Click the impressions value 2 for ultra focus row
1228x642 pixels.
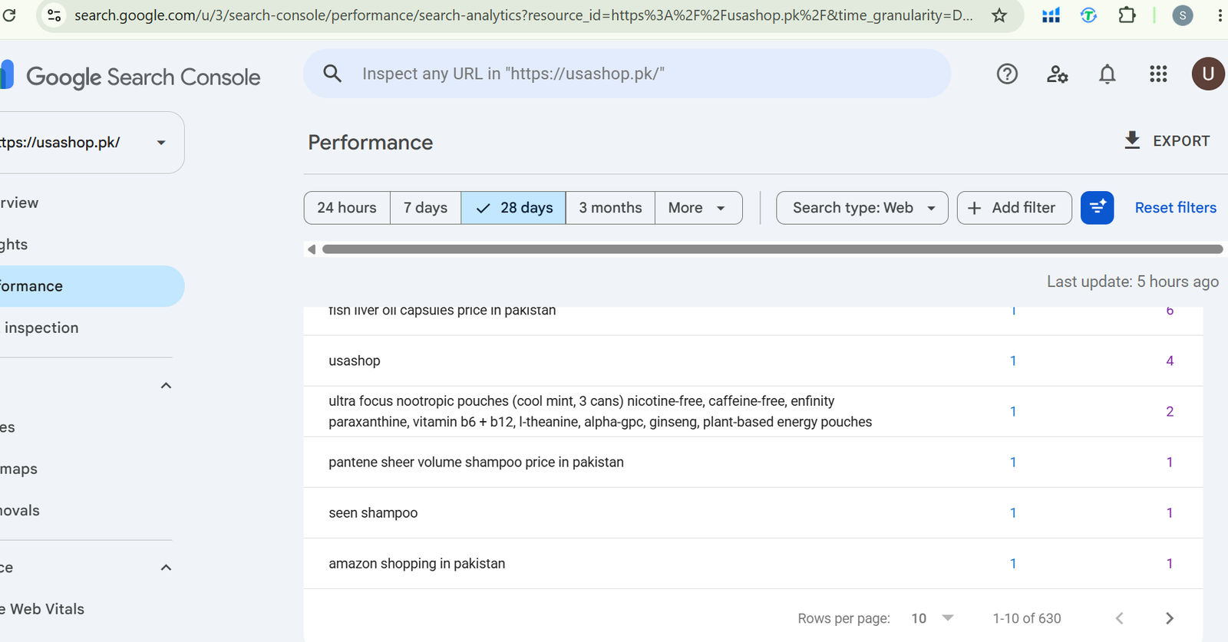point(1170,412)
